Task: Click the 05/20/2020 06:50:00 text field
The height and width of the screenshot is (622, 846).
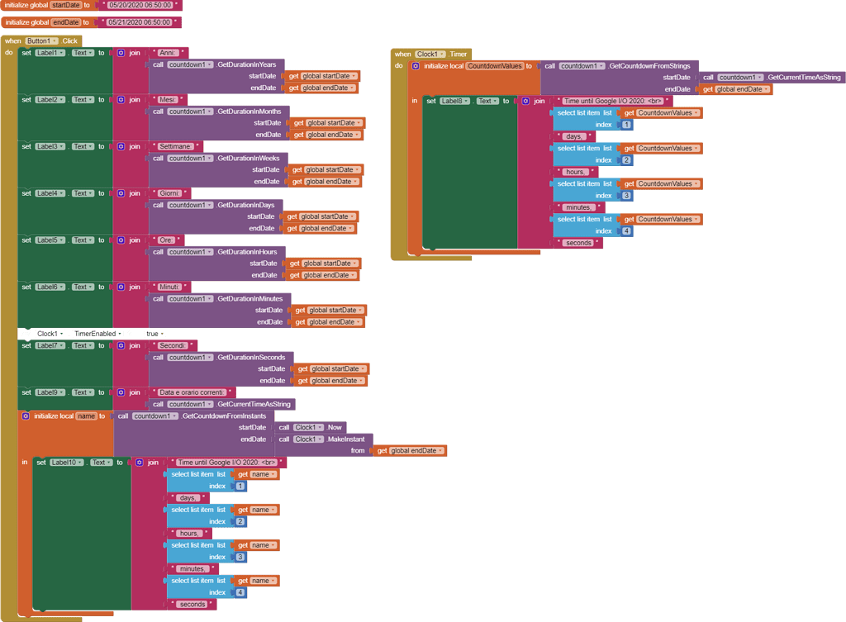Action: [140, 5]
